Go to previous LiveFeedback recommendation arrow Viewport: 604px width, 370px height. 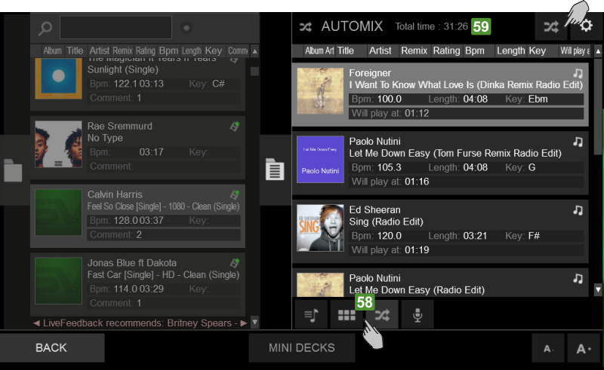(x=36, y=323)
